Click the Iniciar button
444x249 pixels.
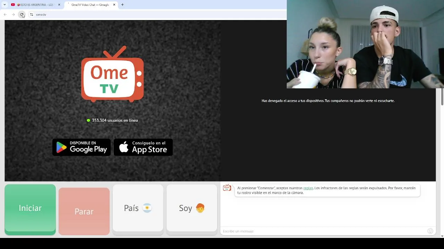click(x=30, y=210)
